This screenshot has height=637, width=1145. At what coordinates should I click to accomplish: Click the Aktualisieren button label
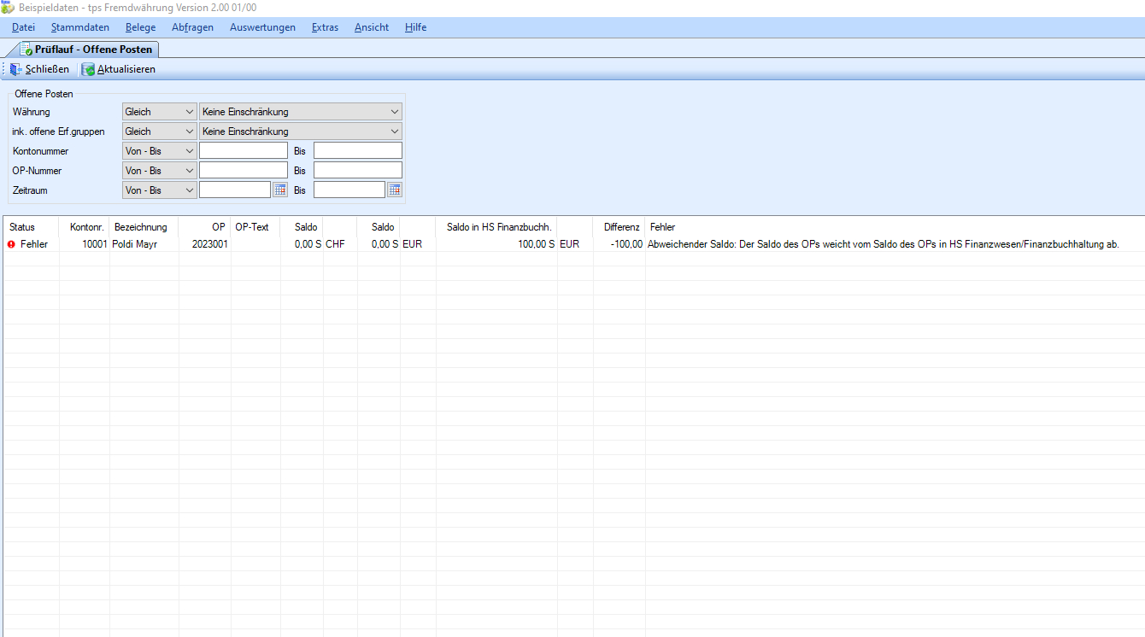(x=126, y=69)
